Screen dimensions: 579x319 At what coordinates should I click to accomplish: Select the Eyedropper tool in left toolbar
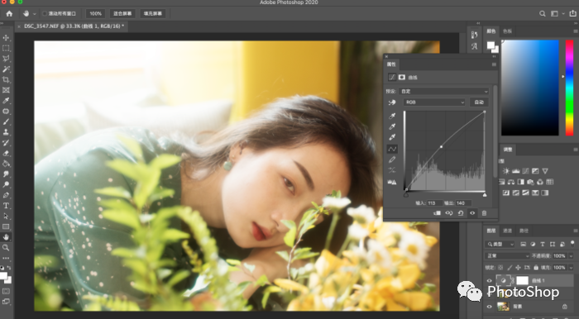pos(6,101)
